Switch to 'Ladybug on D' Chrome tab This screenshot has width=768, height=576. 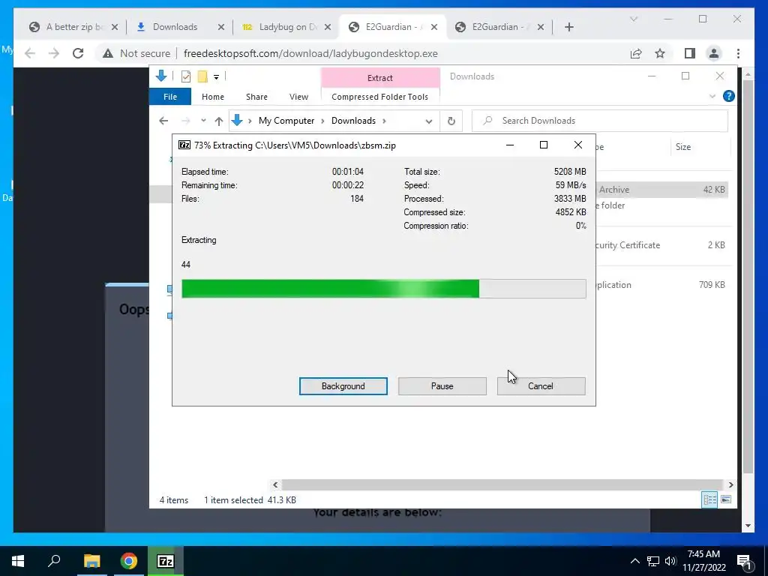(x=286, y=27)
